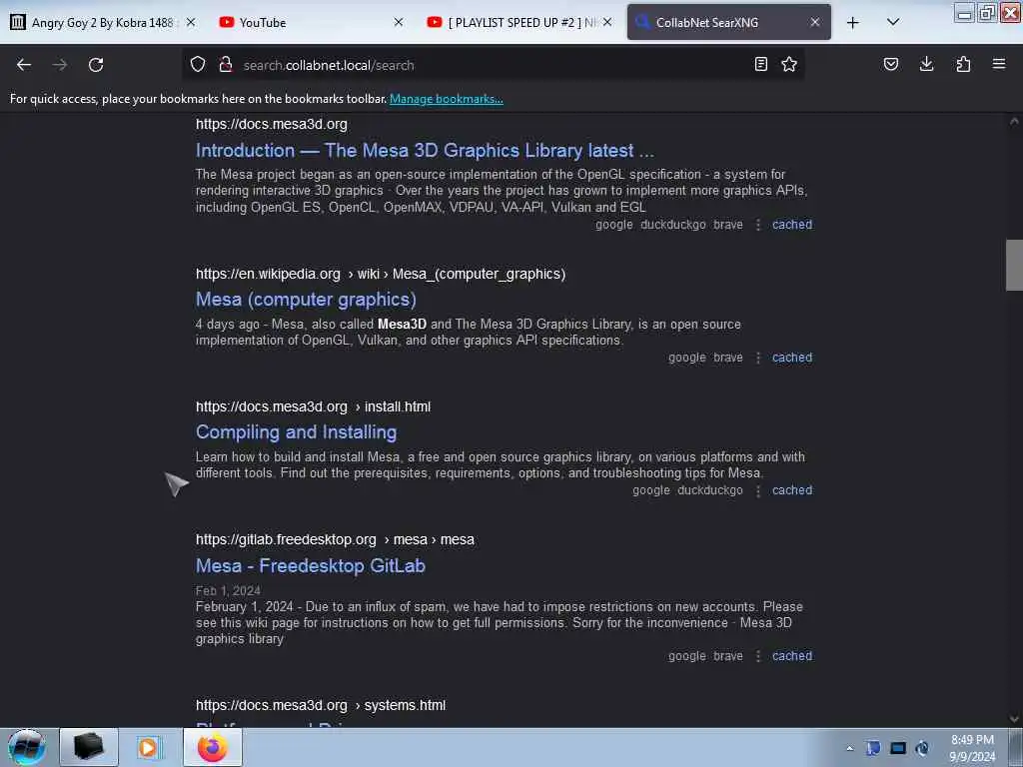Image resolution: width=1023 pixels, height=767 pixels.
Task: List all tabs with the chevron
Action: click(x=893, y=22)
